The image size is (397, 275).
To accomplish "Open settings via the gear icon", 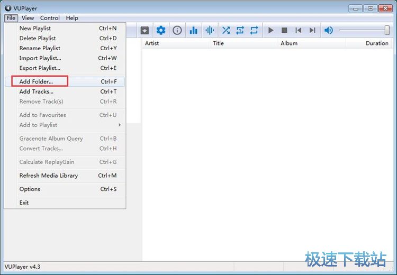I will [x=161, y=30].
